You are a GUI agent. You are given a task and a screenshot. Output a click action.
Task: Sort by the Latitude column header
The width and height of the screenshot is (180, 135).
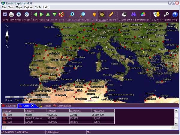pyautogui.click(x=58, y=111)
